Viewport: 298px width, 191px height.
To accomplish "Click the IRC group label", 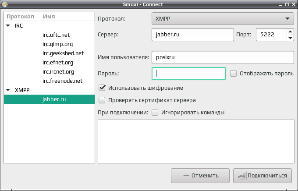I will coord(19,26).
